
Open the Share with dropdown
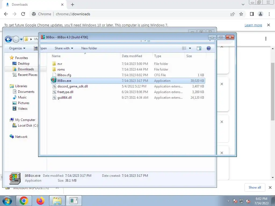(64, 48)
